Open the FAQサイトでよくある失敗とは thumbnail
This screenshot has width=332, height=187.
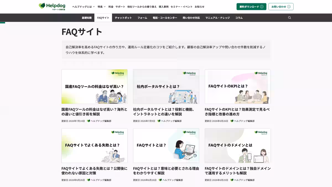(94, 146)
